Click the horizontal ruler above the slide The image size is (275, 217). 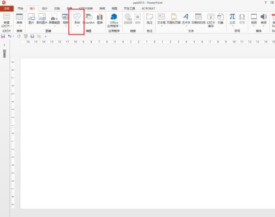[x=147, y=42]
